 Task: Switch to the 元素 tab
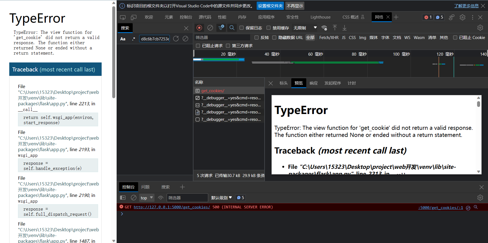pos(169,17)
